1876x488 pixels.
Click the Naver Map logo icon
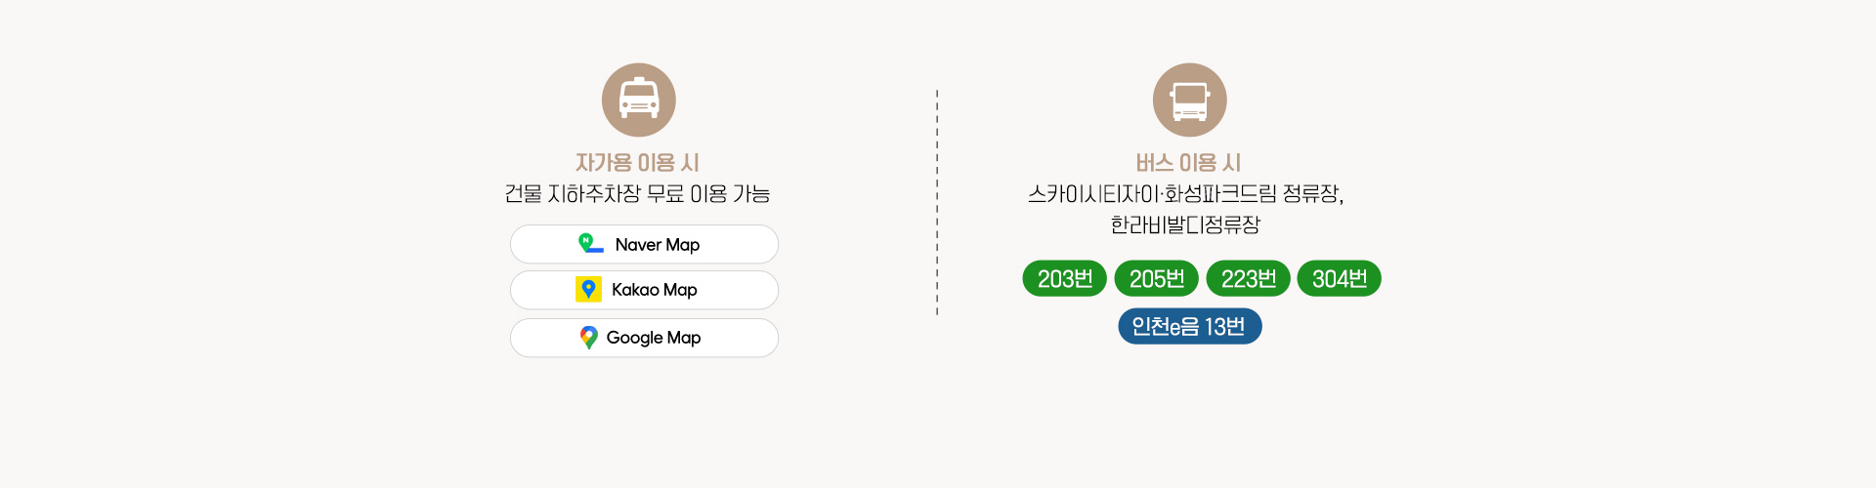click(x=590, y=243)
